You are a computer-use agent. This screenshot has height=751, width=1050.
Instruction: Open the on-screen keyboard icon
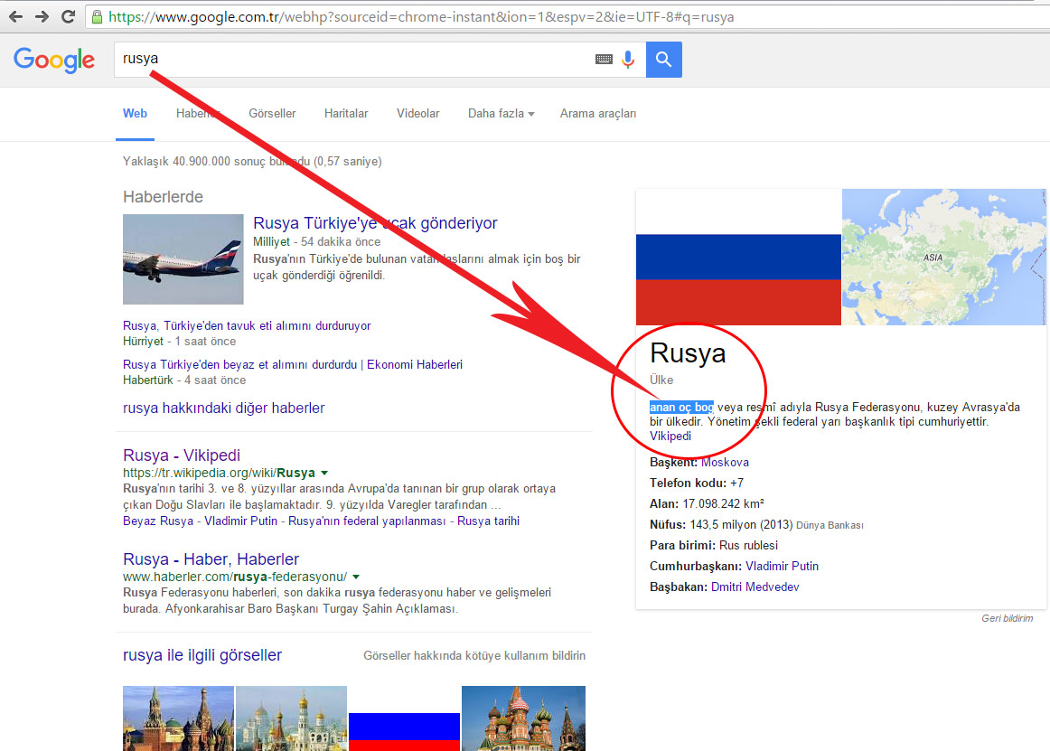(x=604, y=60)
